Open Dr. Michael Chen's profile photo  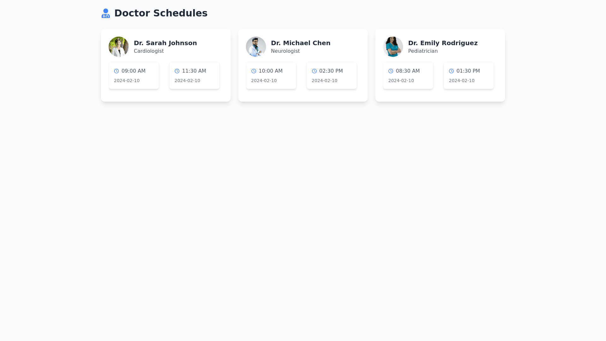tap(256, 47)
